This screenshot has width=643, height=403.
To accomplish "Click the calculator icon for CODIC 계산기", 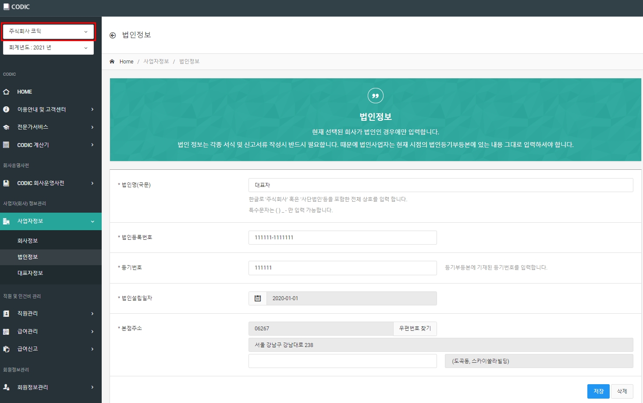I will tap(6, 145).
